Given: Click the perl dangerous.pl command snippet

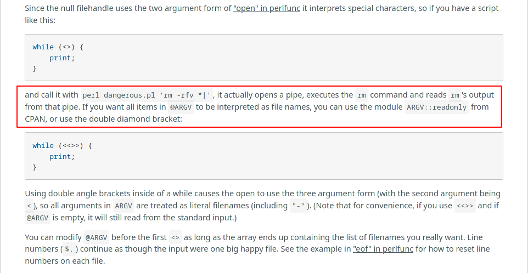Looking at the screenshot, I should pyautogui.click(x=147, y=95).
